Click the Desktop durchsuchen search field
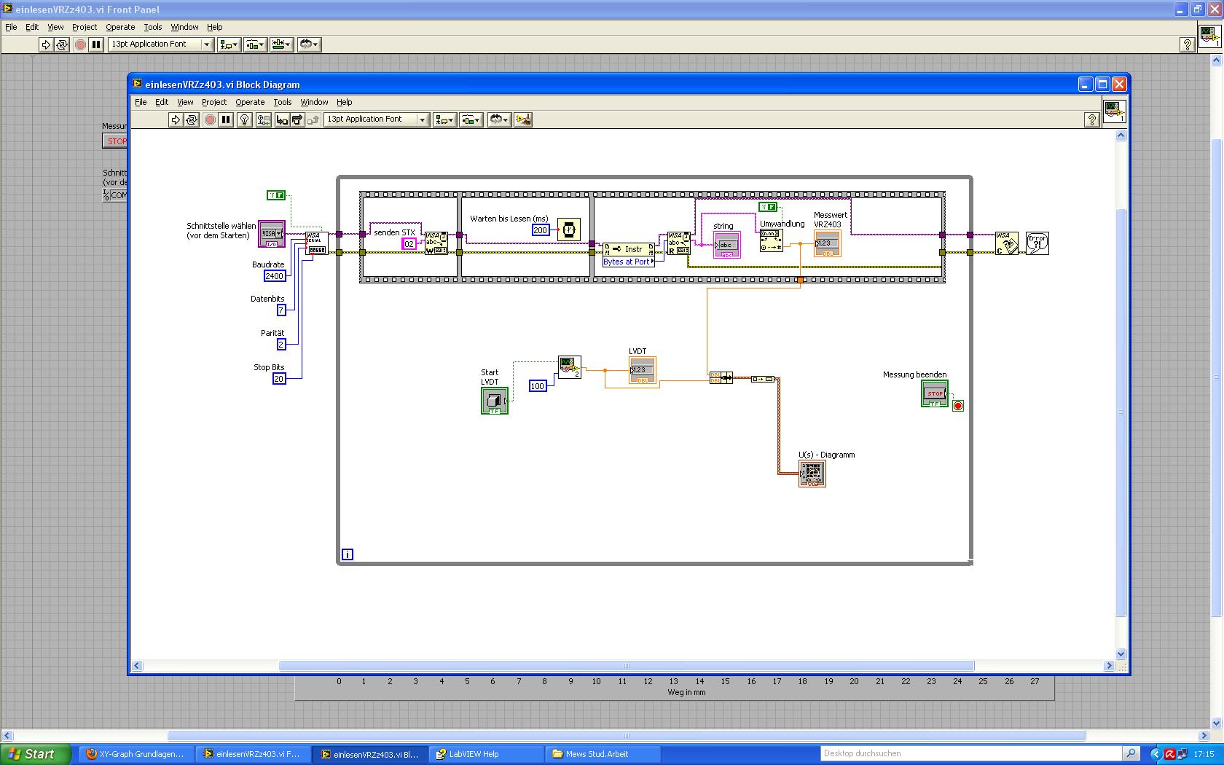 971,754
